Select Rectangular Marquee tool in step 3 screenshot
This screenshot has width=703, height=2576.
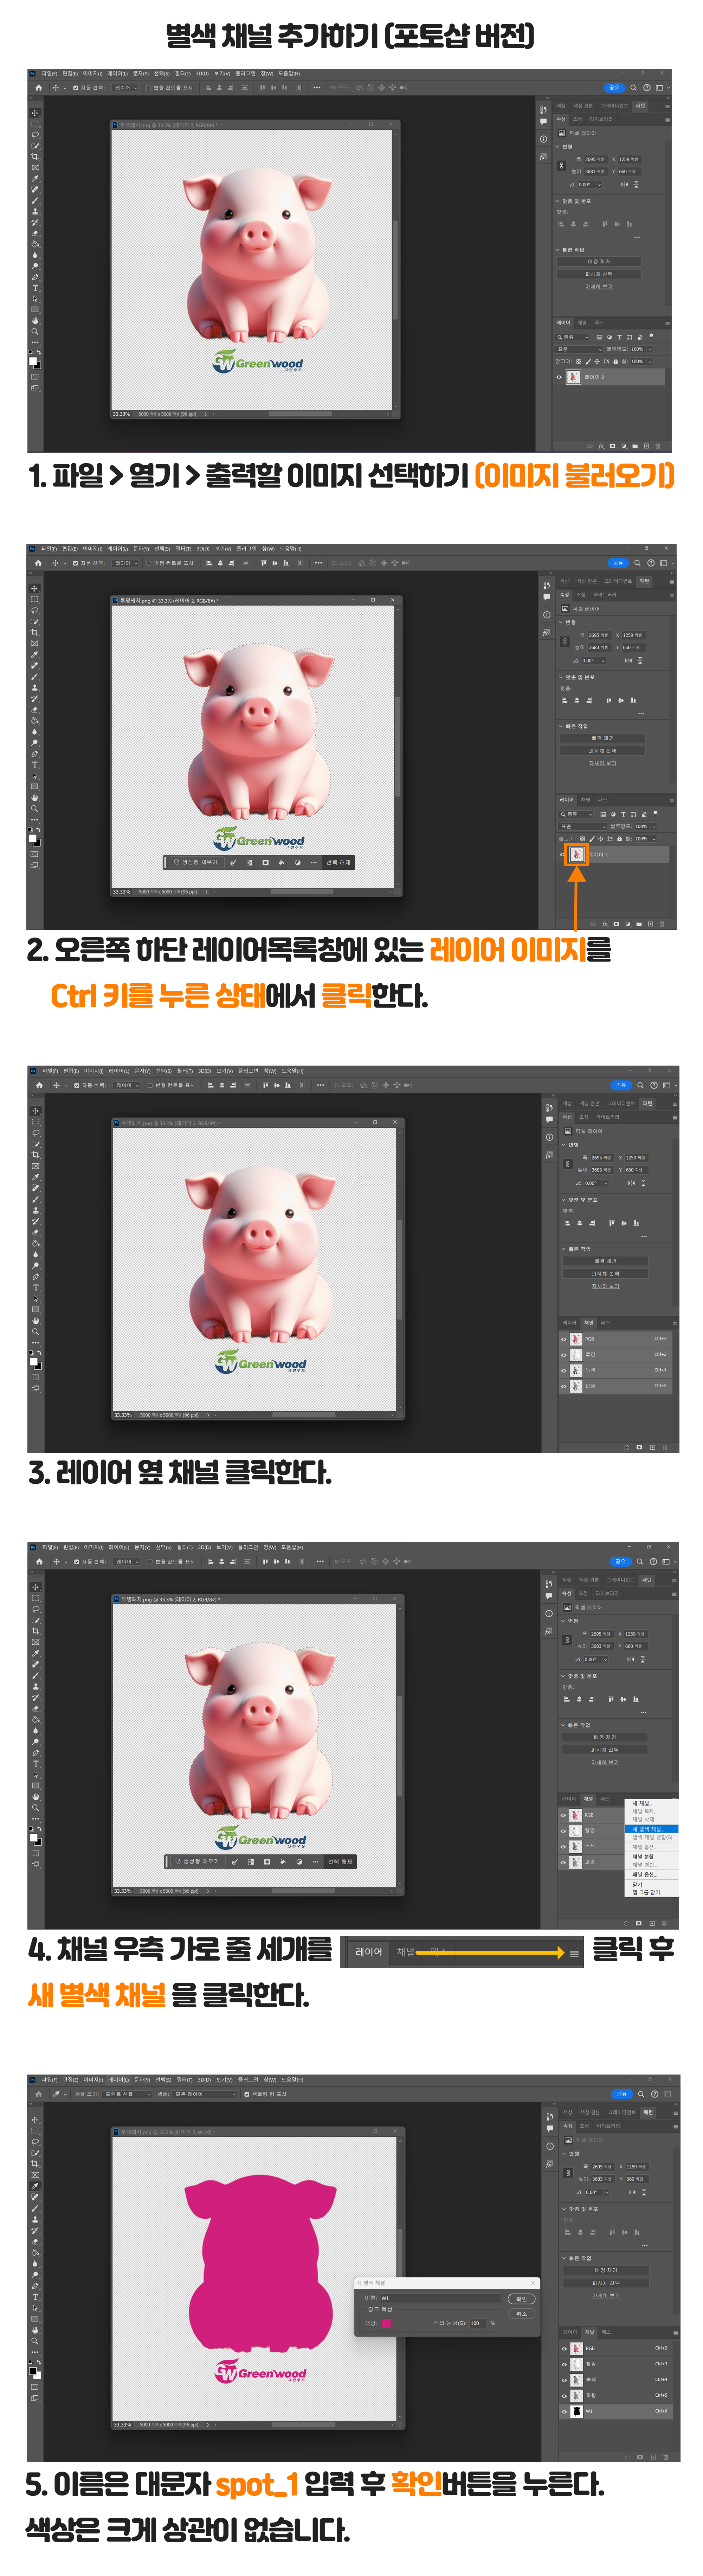coord(36,1121)
